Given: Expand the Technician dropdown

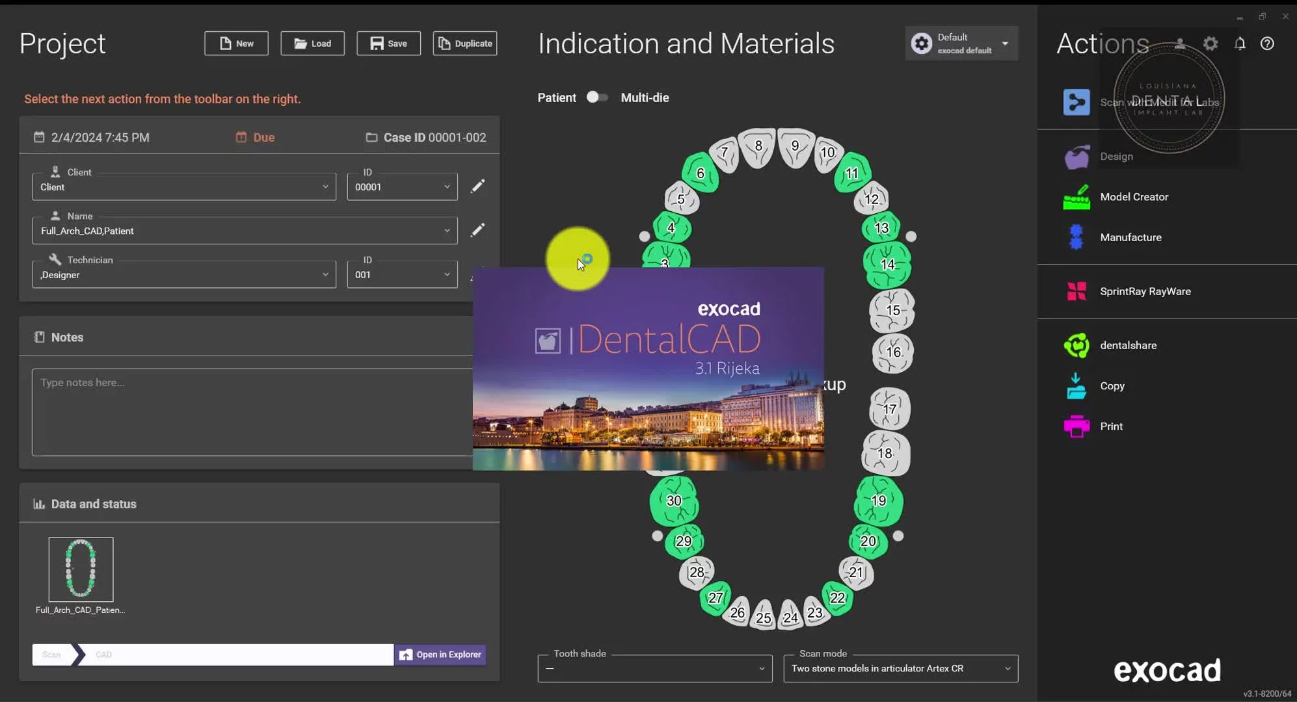Looking at the screenshot, I should 184,274.
